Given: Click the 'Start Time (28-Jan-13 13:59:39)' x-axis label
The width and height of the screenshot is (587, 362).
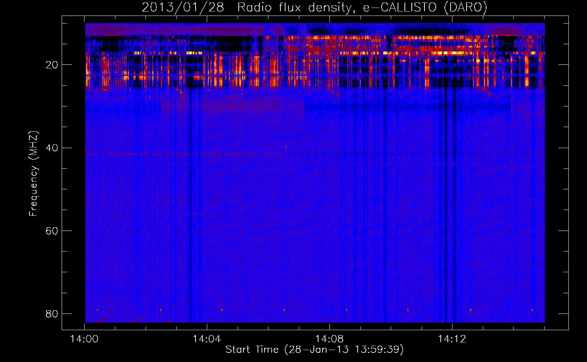Looking at the screenshot, I should (315, 350).
